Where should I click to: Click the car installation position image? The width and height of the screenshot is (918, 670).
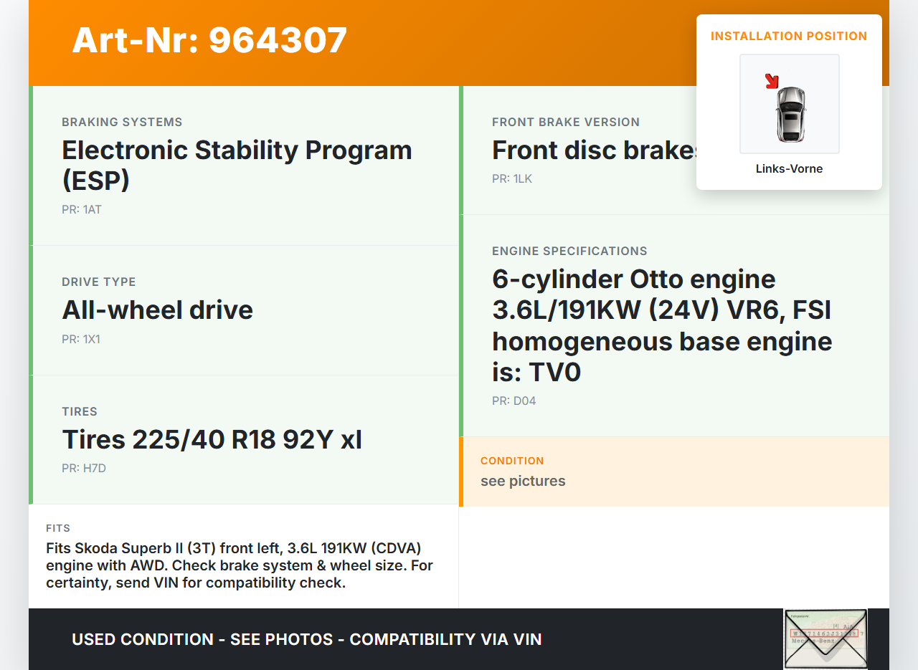[x=790, y=104]
